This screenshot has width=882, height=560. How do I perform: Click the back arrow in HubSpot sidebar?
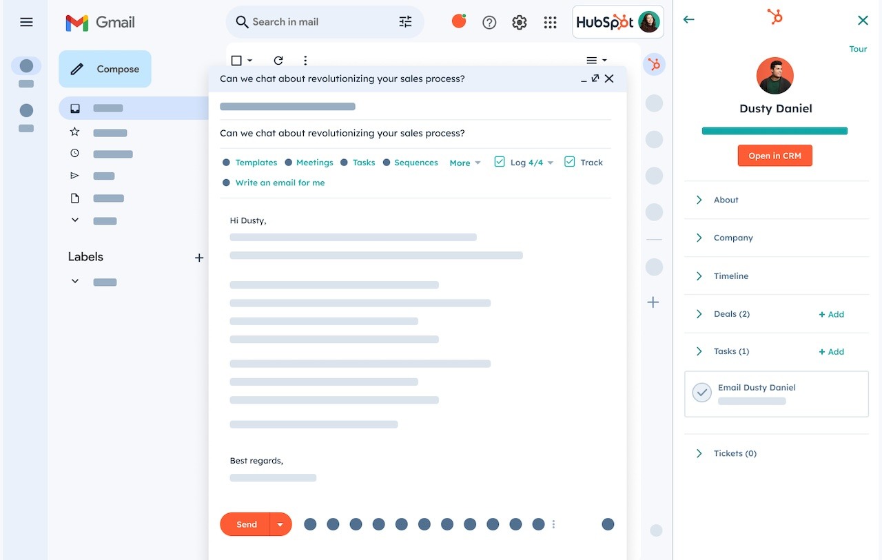click(688, 20)
